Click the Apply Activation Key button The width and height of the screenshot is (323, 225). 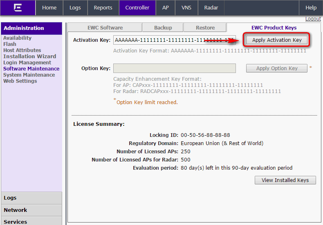[x=277, y=40]
